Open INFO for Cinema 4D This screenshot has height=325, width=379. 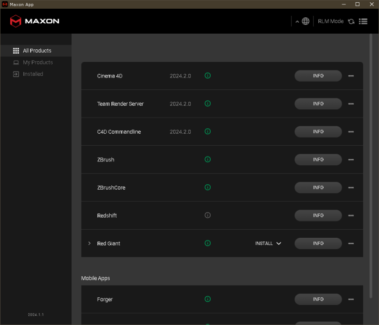pyautogui.click(x=318, y=76)
